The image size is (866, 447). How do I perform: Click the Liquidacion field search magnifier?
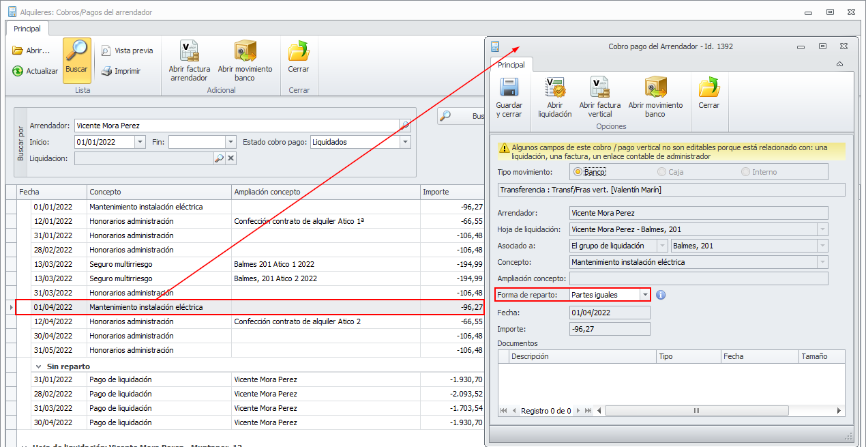[x=219, y=158]
